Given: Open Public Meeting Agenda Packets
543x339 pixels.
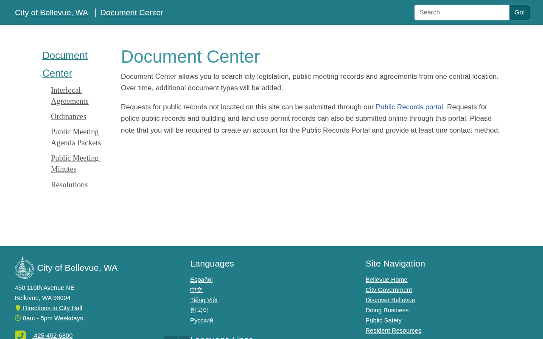Looking at the screenshot, I should [76, 137].
